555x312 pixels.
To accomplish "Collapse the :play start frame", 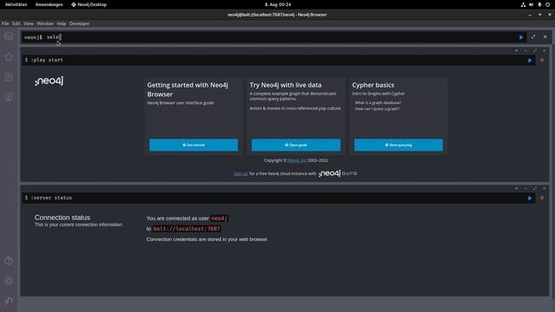I will tap(526, 50).
